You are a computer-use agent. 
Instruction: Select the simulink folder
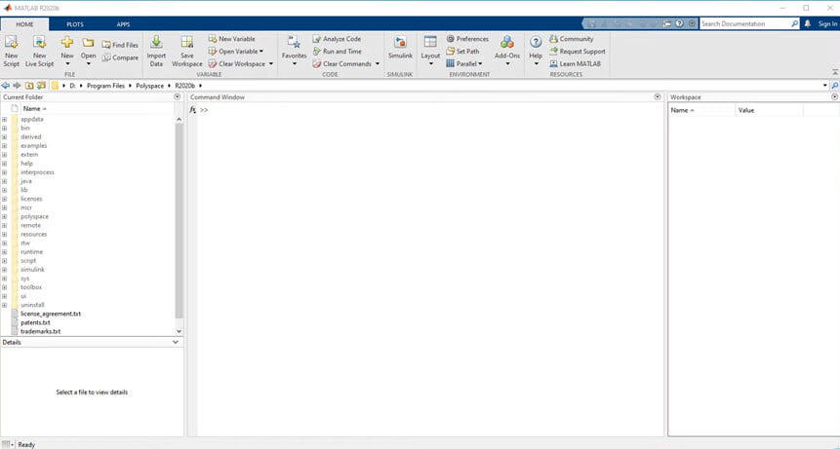tap(32, 270)
